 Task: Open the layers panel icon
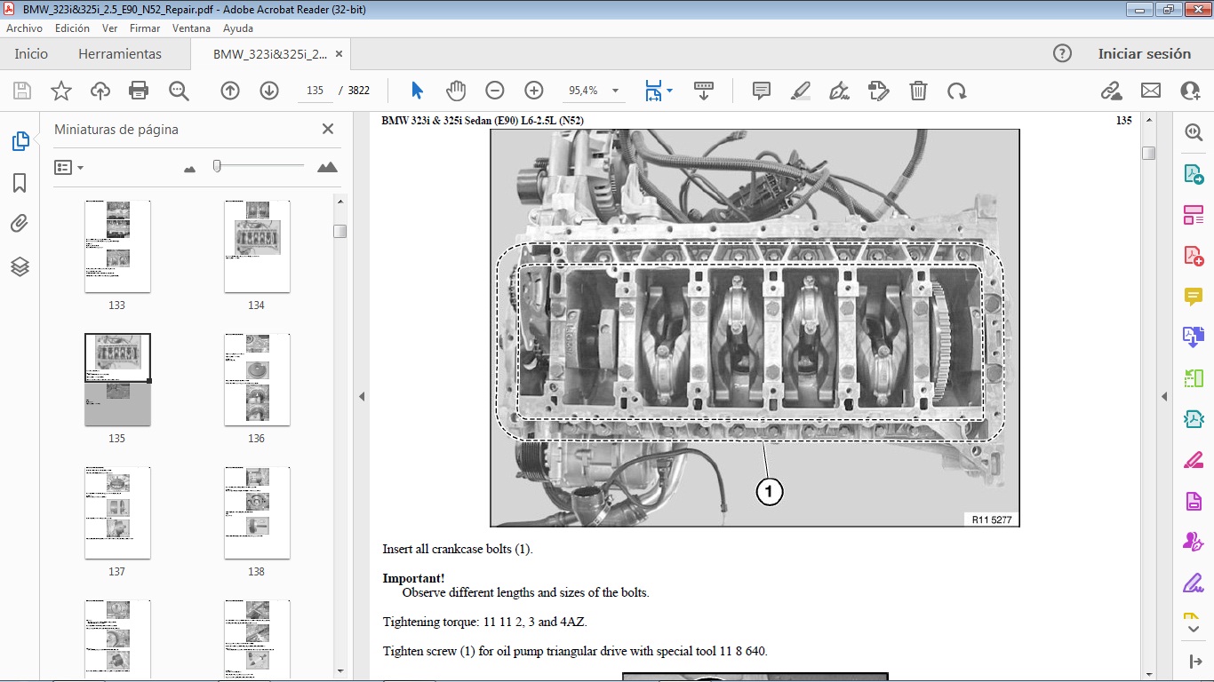pyautogui.click(x=20, y=266)
